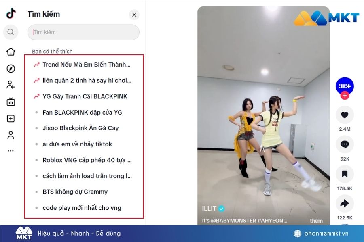The height and width of the screenshot is (242, 364).
Task: Select trending suggestion Trend Nếu Mà Em Biến Thành
Action: pos(84,65)
